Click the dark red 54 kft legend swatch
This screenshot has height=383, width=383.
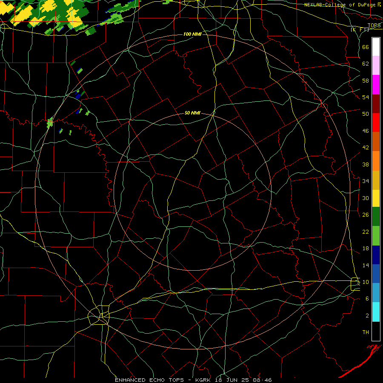(376, 103)
